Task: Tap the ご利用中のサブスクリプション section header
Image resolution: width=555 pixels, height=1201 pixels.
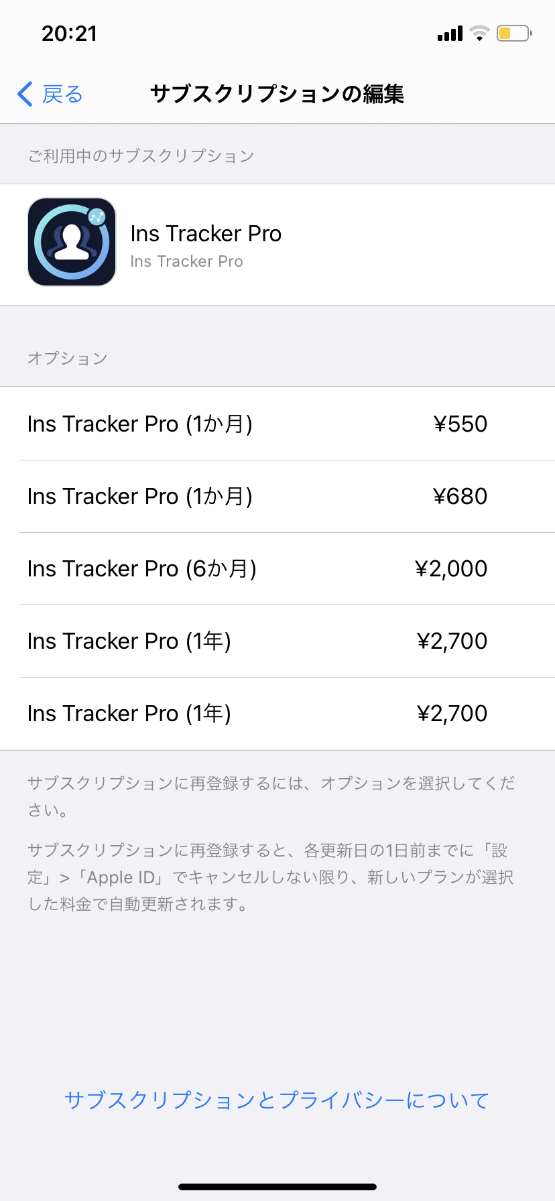Action: [x=141, y=156]
